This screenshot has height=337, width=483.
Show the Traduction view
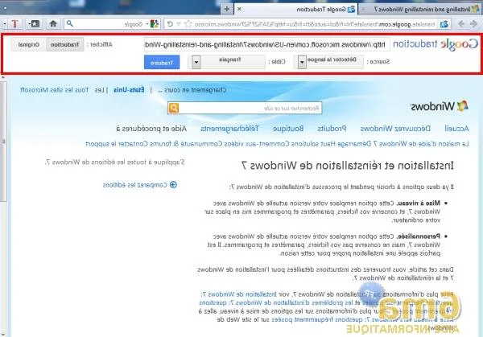[x=64, y=44]
